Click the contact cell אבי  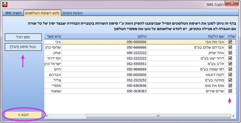pos(53,42)
